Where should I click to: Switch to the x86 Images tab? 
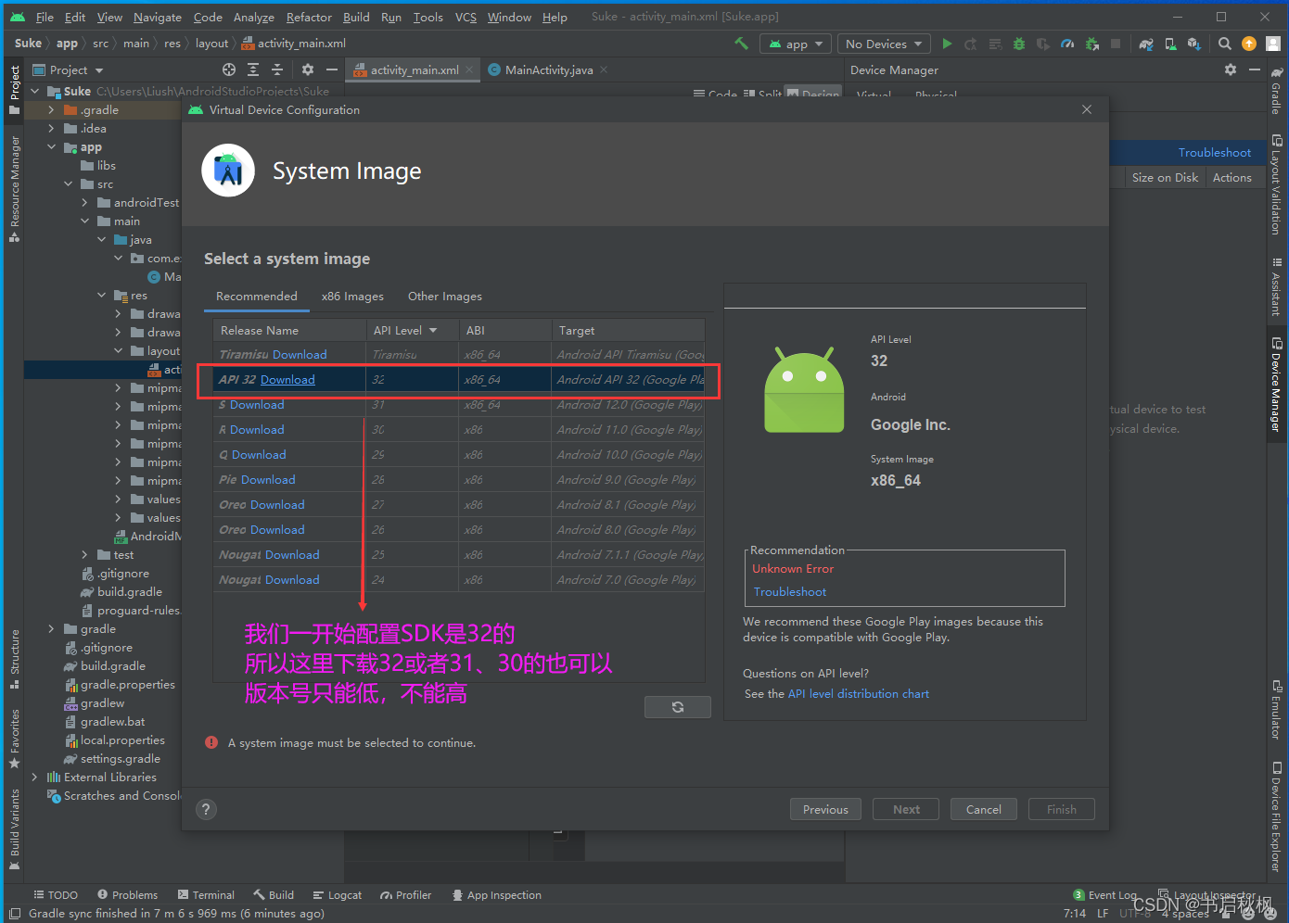point(352,297)
